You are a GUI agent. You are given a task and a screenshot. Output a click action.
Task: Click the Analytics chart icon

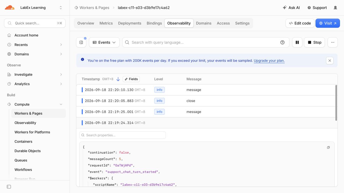9,84
